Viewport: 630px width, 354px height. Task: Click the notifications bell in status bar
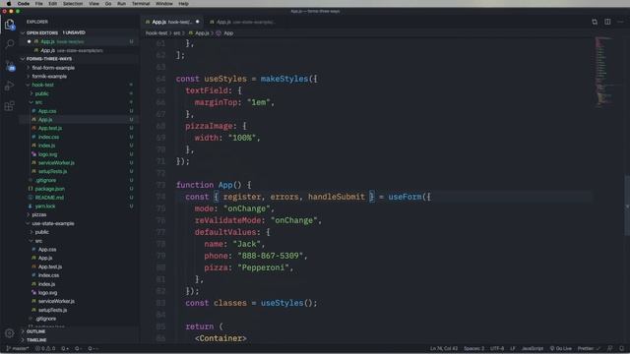[621, 348]
